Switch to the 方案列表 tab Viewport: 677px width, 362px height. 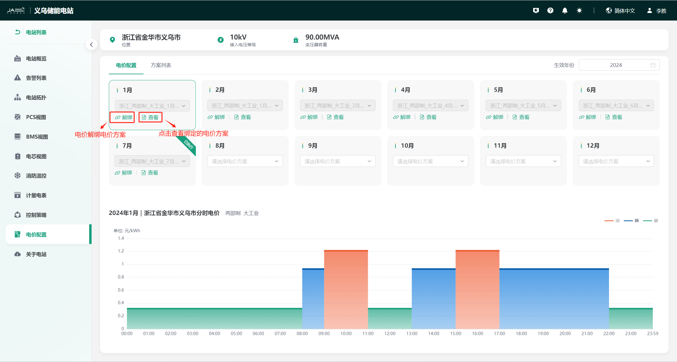coord(161,65)
